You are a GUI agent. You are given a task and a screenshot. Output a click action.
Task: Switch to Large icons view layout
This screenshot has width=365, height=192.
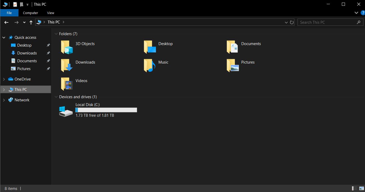361,188
